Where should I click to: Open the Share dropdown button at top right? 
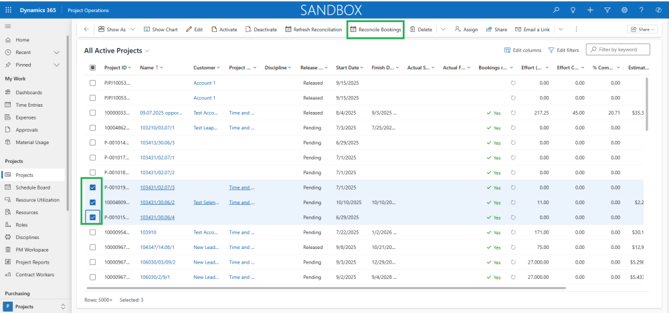pyautogui.click(x=642, y=29)
